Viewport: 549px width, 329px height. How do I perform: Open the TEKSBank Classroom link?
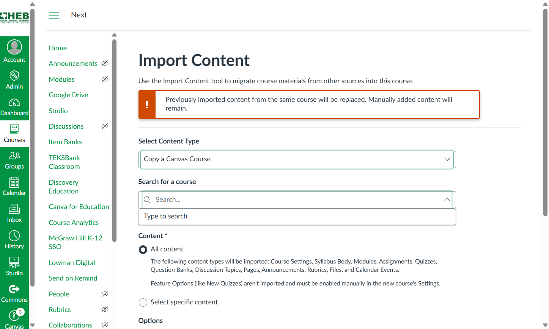[64, 162]
